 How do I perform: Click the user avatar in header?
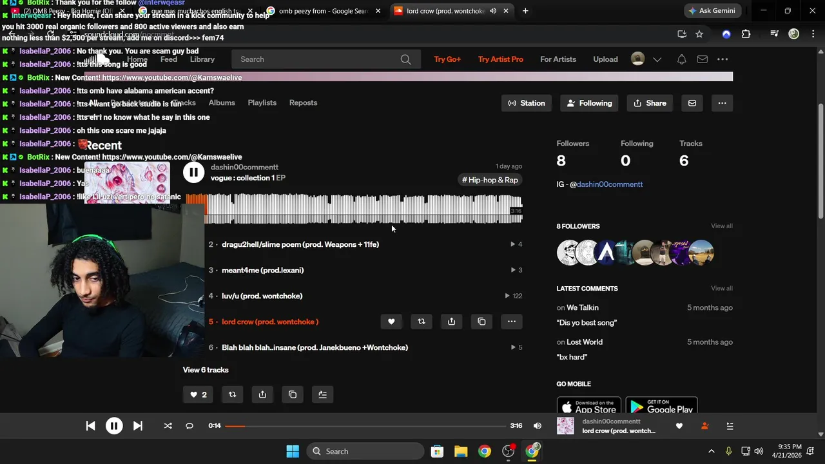[637, 59]
